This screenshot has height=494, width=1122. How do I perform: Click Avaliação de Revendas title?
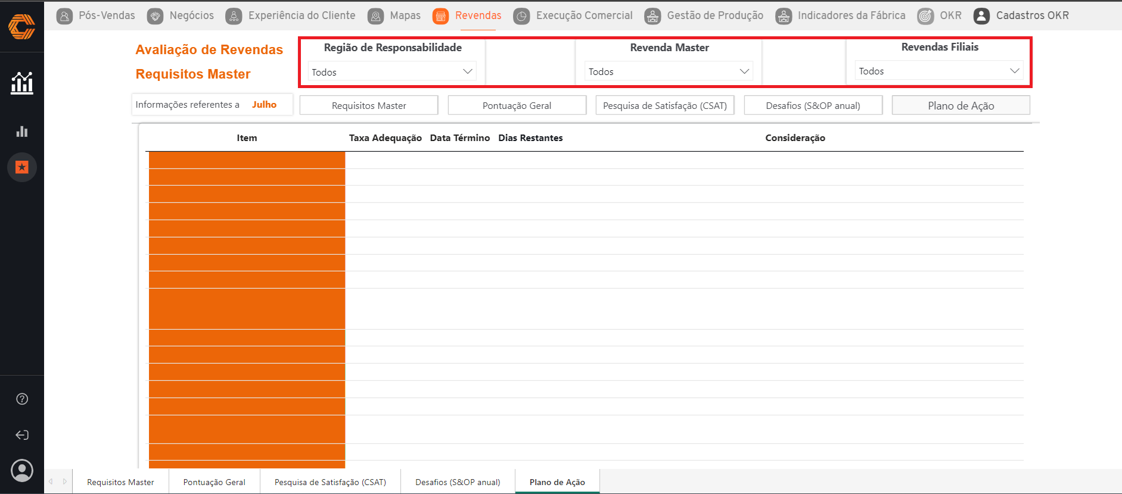[x=209, y=50]
